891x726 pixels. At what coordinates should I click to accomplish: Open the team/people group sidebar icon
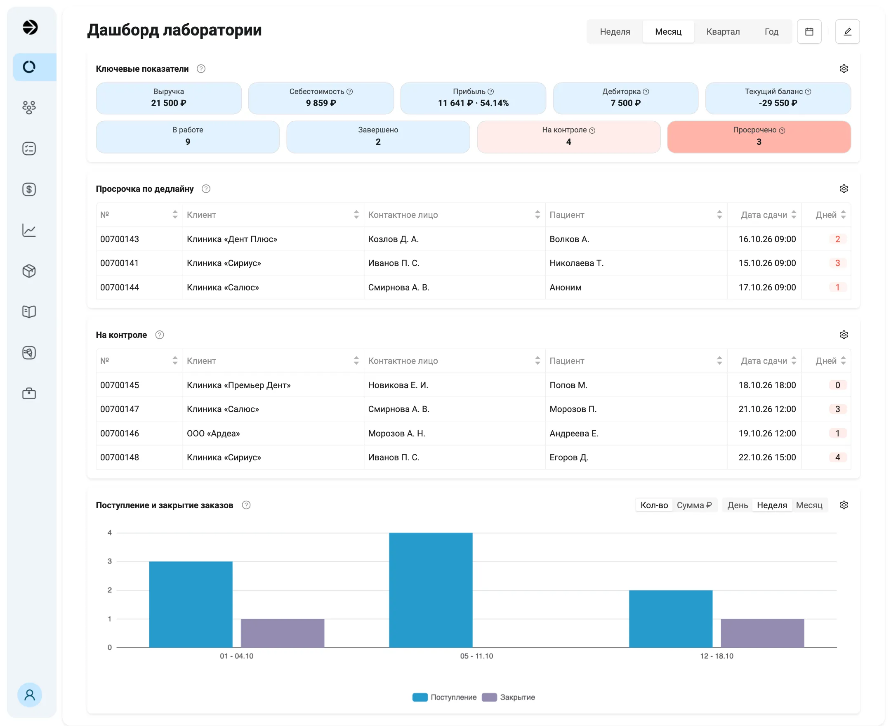[29, 108]
